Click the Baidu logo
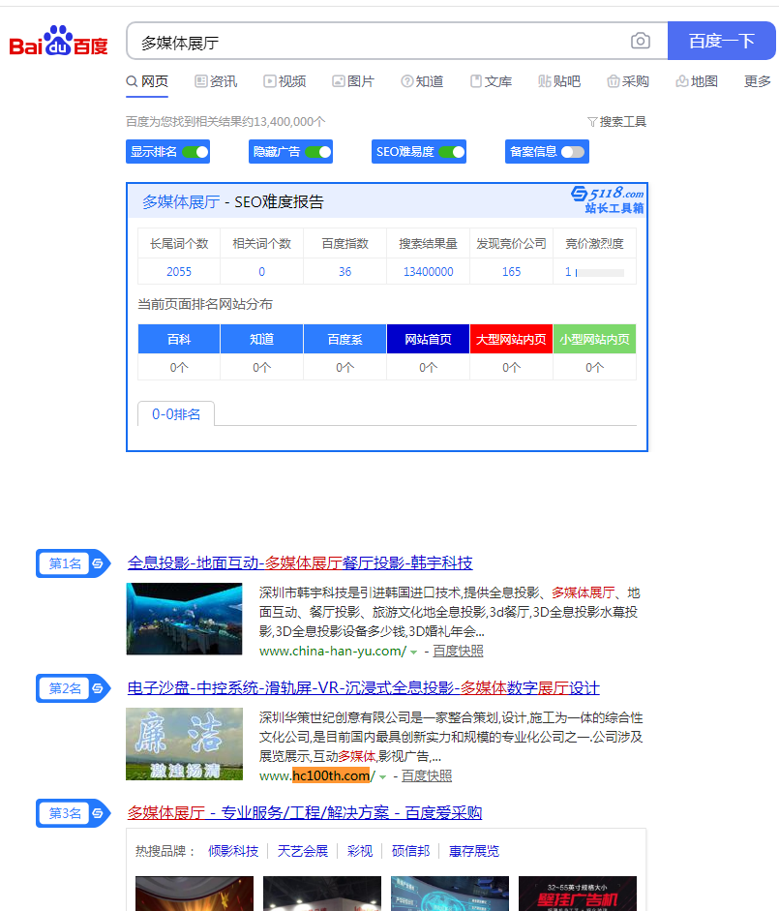This screenshot has width=779, height=911. (x=59, y=41)
